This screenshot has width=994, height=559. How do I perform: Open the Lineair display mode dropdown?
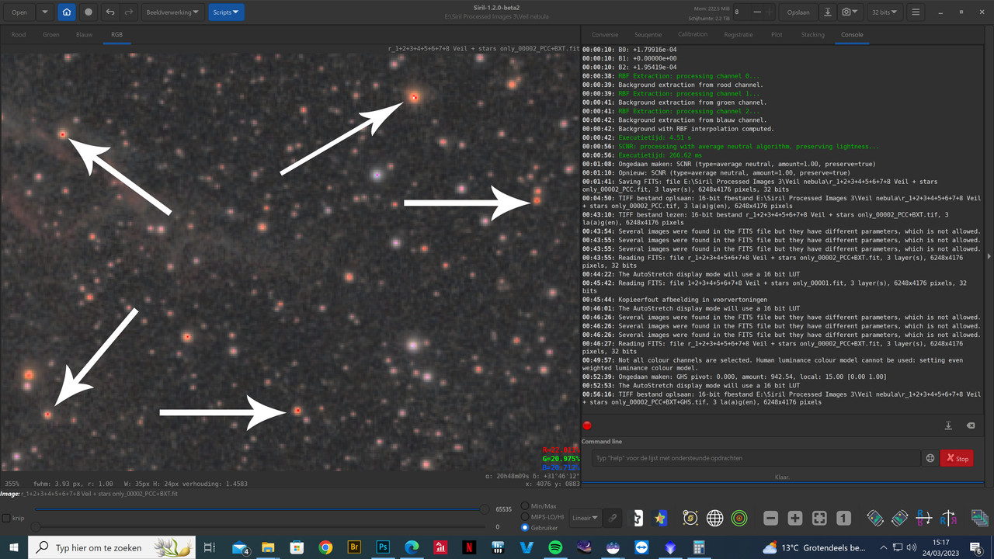pos(585,518)
